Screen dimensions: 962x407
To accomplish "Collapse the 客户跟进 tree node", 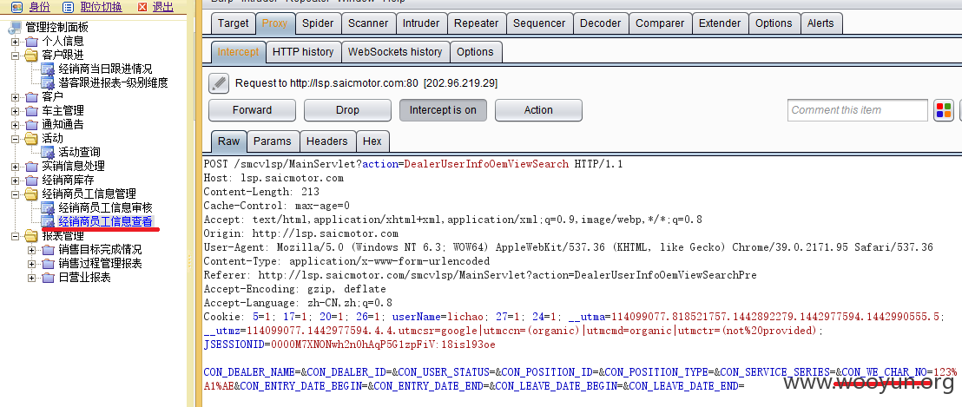I will click(16, 56).
